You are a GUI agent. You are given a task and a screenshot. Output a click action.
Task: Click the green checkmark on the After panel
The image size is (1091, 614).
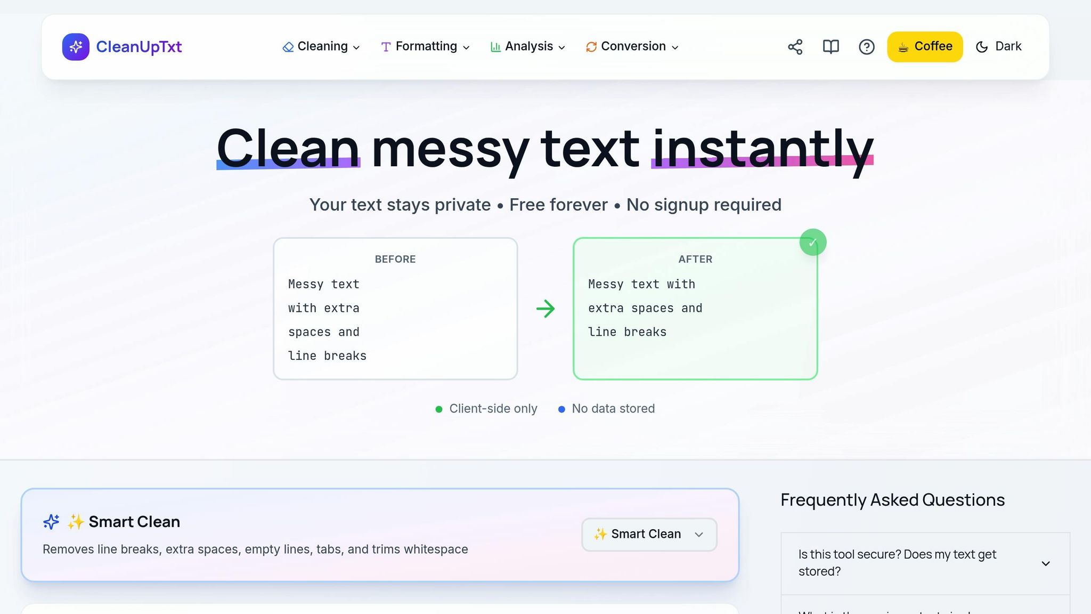(x=812, y=242)
